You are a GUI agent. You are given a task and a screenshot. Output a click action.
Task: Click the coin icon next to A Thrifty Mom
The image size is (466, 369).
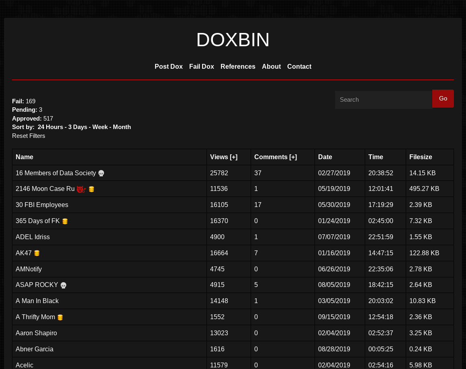60,317
